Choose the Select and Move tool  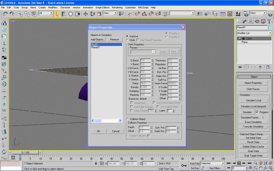click(85, 14)
